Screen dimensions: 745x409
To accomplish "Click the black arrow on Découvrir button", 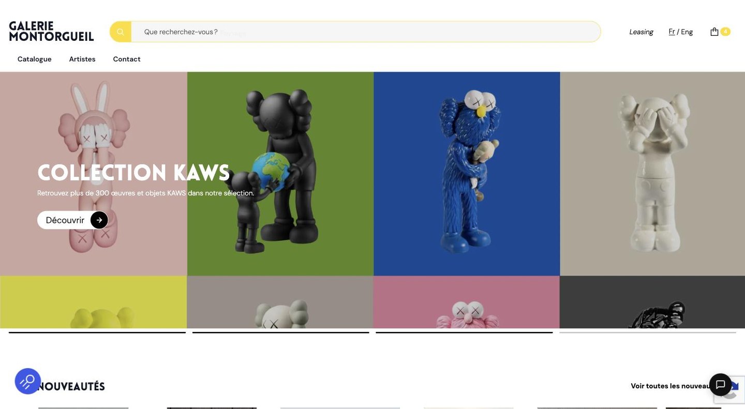I will click(x=99, y=220).
